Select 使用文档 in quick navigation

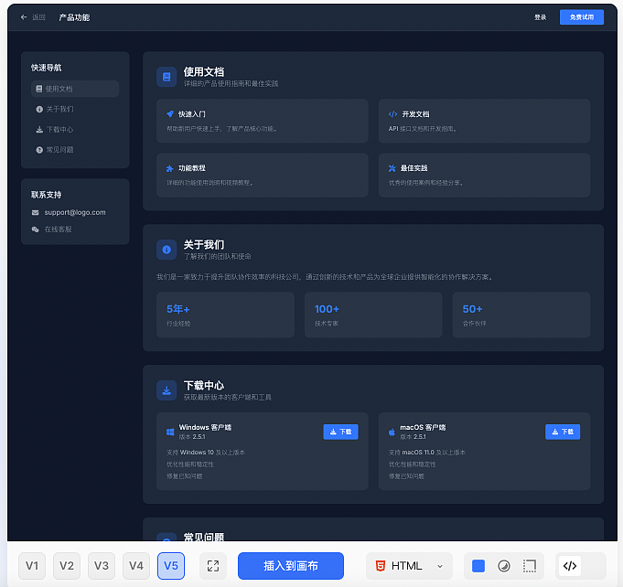[75, 89]
